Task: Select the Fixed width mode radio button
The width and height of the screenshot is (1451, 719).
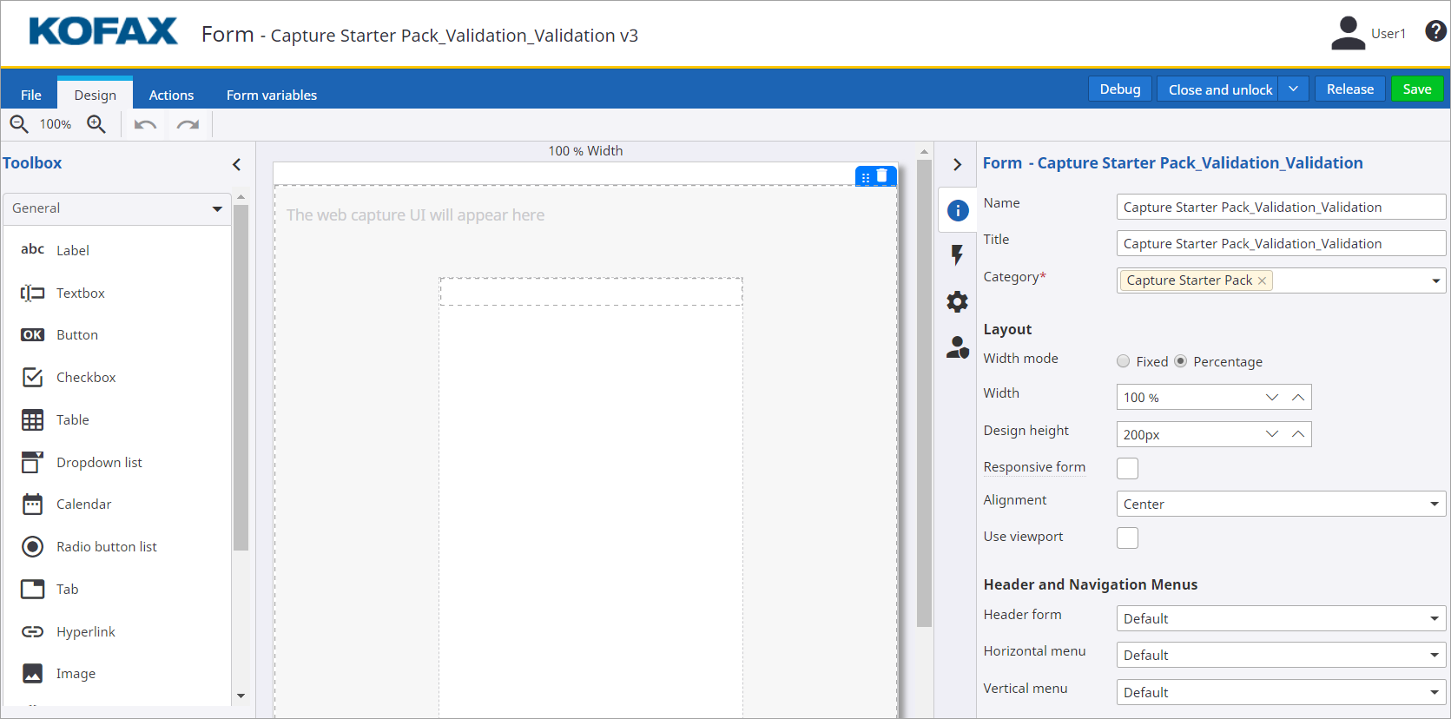Action: [x=1124, y=361]
